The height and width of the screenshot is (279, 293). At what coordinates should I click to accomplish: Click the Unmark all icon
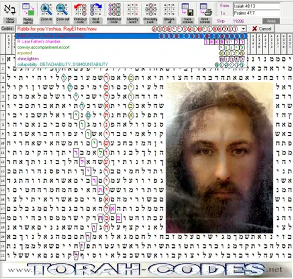[169, 13]
